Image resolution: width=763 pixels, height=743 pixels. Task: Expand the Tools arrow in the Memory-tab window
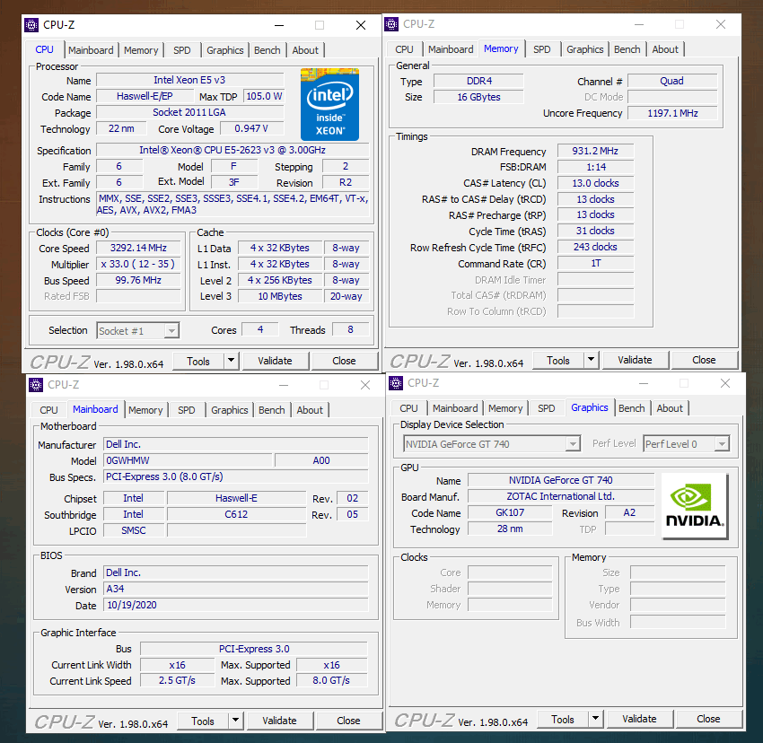pos(592,360)
